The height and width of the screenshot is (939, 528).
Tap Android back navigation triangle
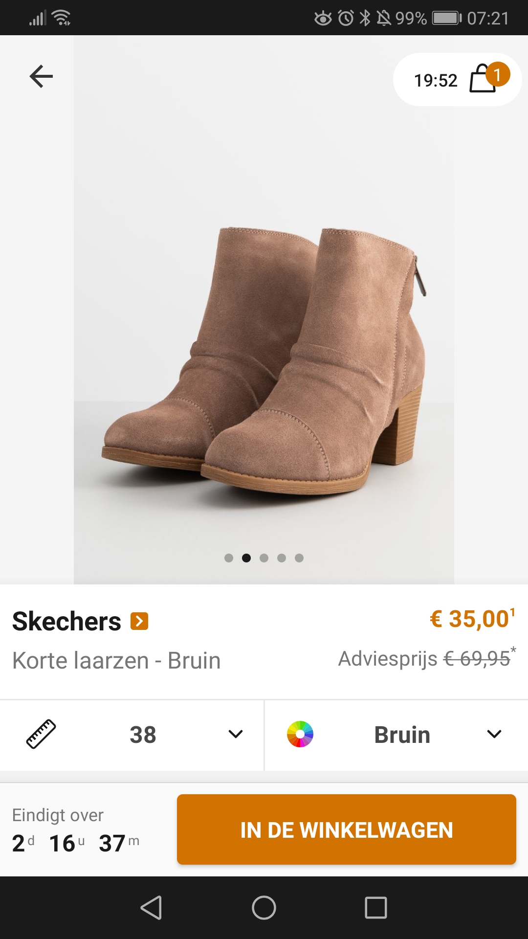coord(151,908)
